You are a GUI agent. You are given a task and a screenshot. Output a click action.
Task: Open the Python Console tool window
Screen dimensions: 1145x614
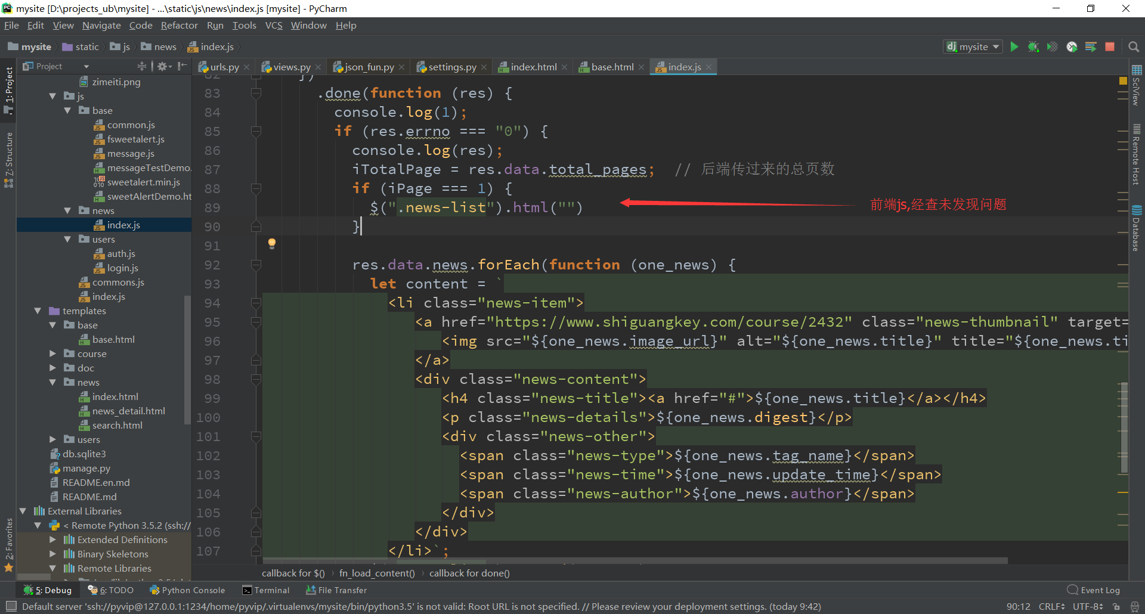click(x=187, y=590)
